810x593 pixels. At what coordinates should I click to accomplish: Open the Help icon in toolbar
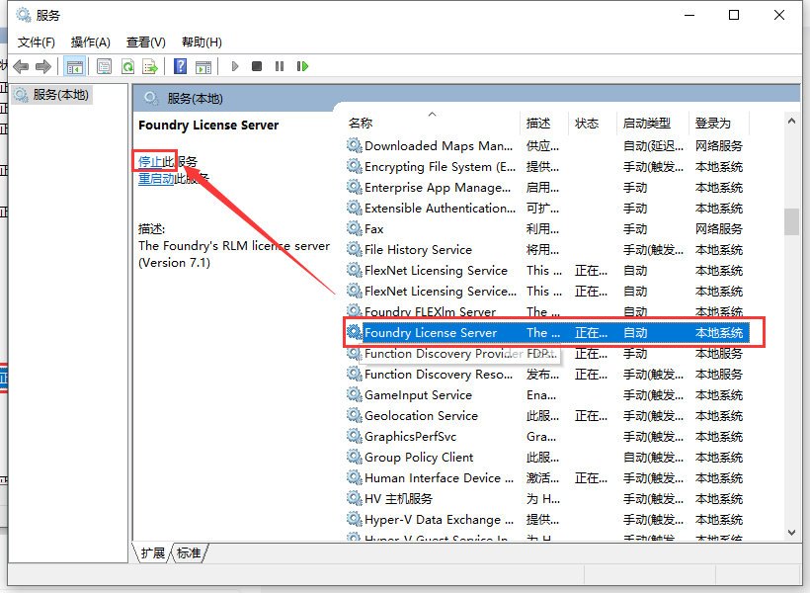pos(180,66)
